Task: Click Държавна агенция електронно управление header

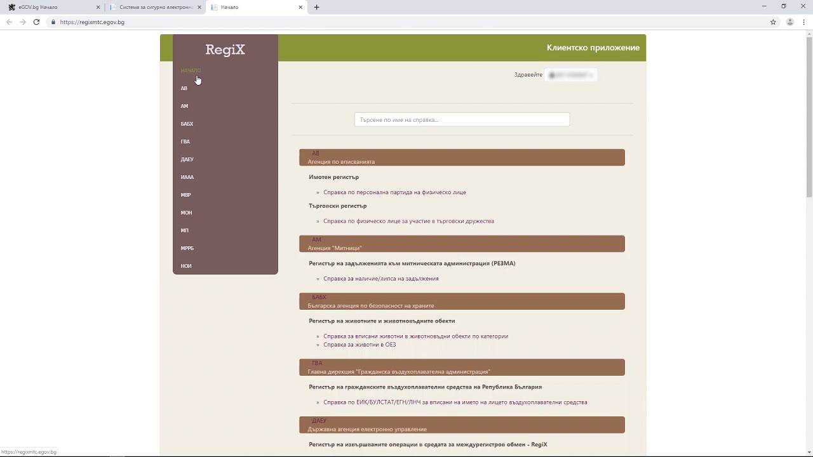Action: [462, 425]
